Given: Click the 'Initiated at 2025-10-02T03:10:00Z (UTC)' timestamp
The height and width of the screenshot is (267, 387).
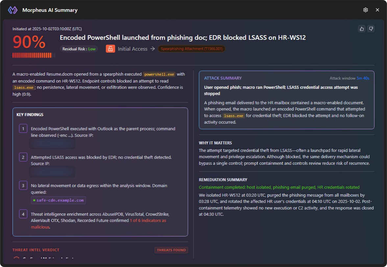Looking at the screenshot, I should [47, 29].
